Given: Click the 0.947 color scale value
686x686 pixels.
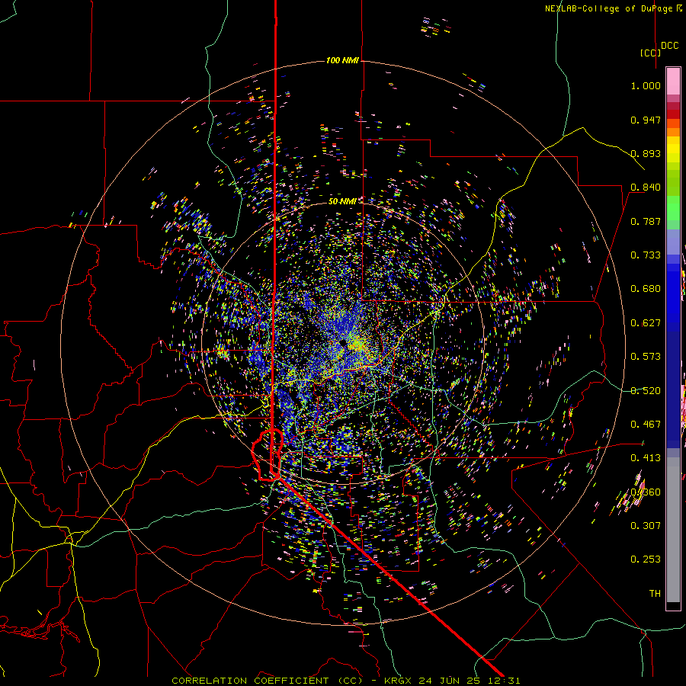Looking at the screenshot, I should tap(646, 120).
